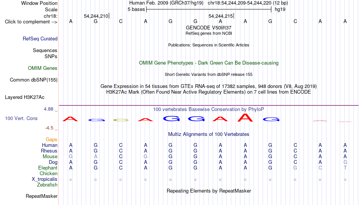Click the 54,244,215 position marker
Screen dimensions: 359x205
(221, 16)
